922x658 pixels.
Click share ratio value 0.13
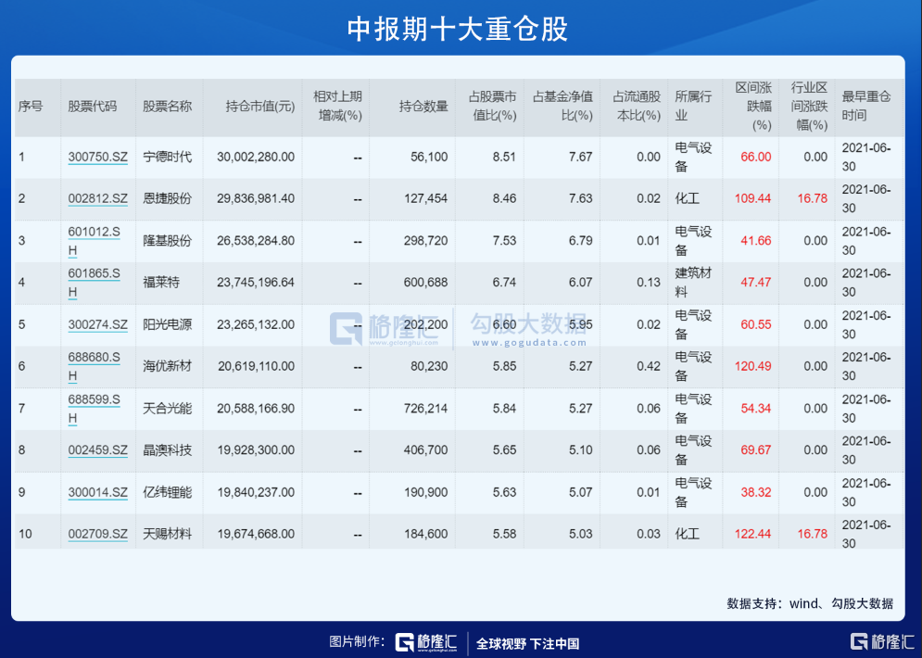tap(649, 283)
